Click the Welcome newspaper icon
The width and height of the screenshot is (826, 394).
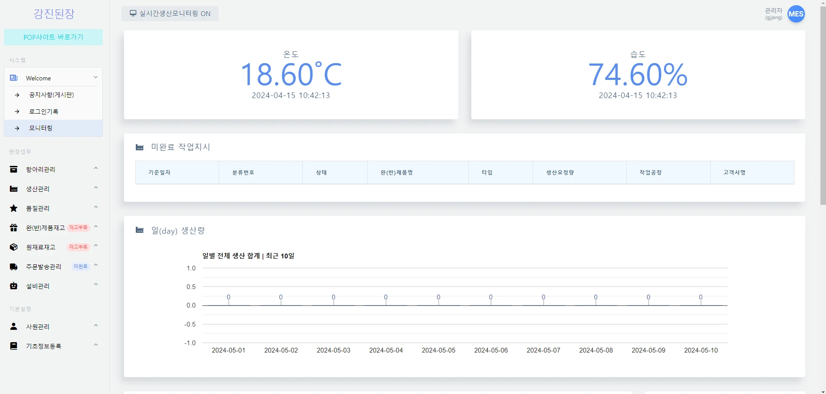pyautogui.click(x=14, y=78)
